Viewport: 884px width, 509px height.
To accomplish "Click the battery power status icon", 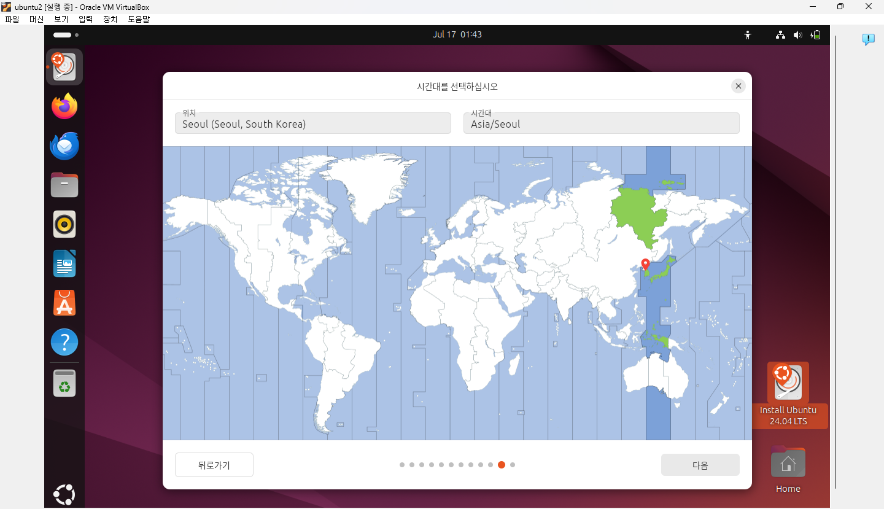I will click(816, 35).
